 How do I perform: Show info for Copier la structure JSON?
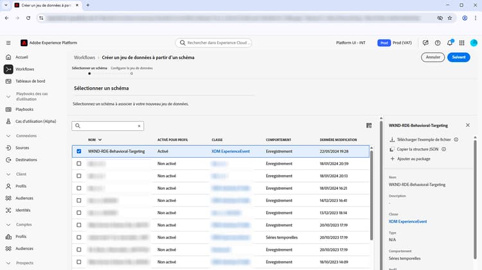443,149
